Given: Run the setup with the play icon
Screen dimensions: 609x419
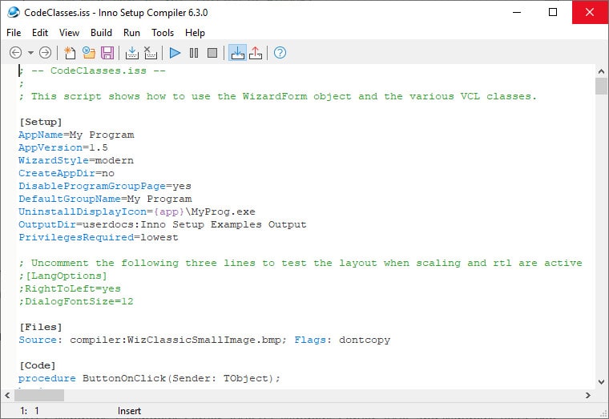Looking at the screenshot, I should pos(175,52).
